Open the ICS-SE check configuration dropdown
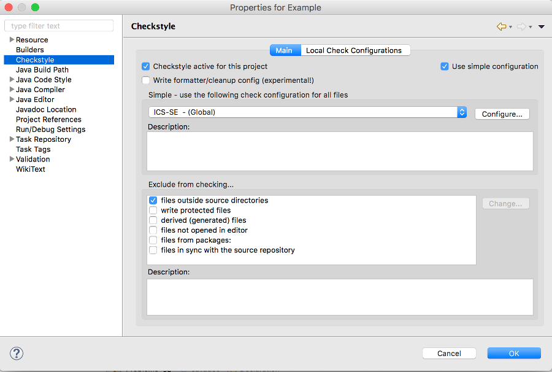 point(462,112)
